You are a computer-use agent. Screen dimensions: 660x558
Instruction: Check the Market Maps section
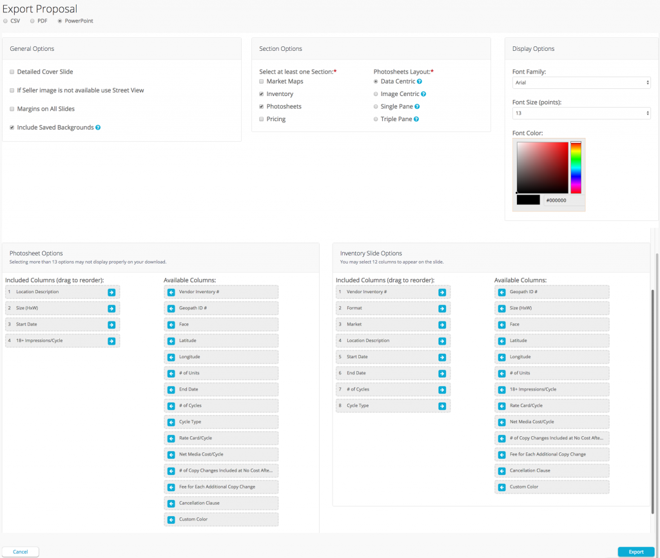pos(262,82)
